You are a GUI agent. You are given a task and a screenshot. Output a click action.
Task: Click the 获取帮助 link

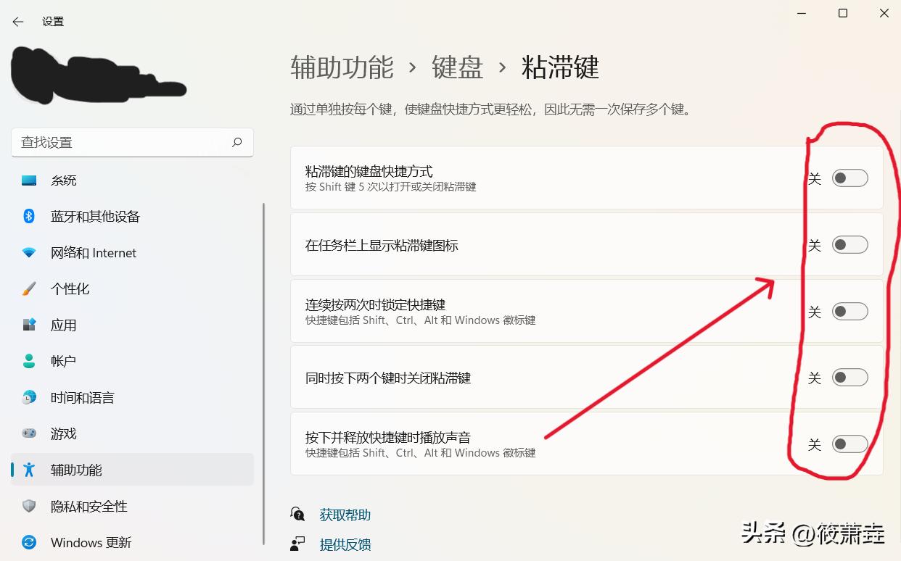345,515
